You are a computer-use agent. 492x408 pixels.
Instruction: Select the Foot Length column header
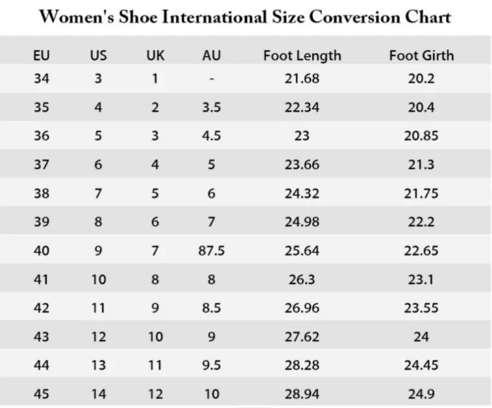(x=302, y=55)
